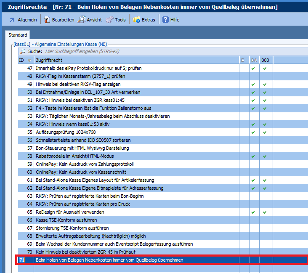Switch to the Standard tab
Screen dimensions: 308x273
tap(18, 35)
